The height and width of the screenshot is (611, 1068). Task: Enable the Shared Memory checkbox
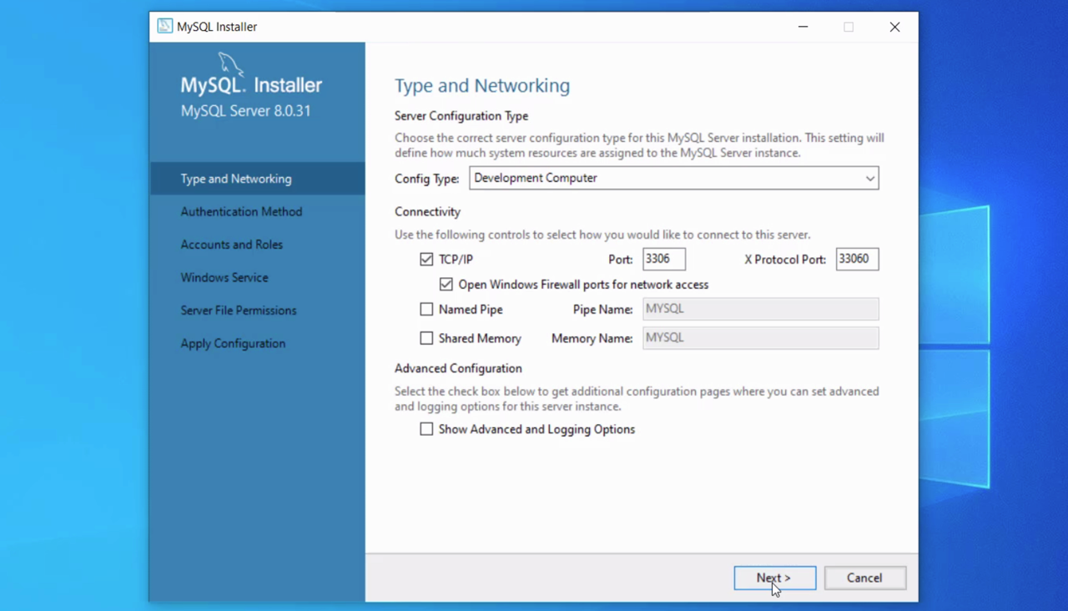click(426, 339)
